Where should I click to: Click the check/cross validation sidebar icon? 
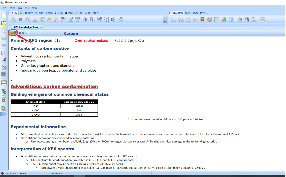[4, 100]
